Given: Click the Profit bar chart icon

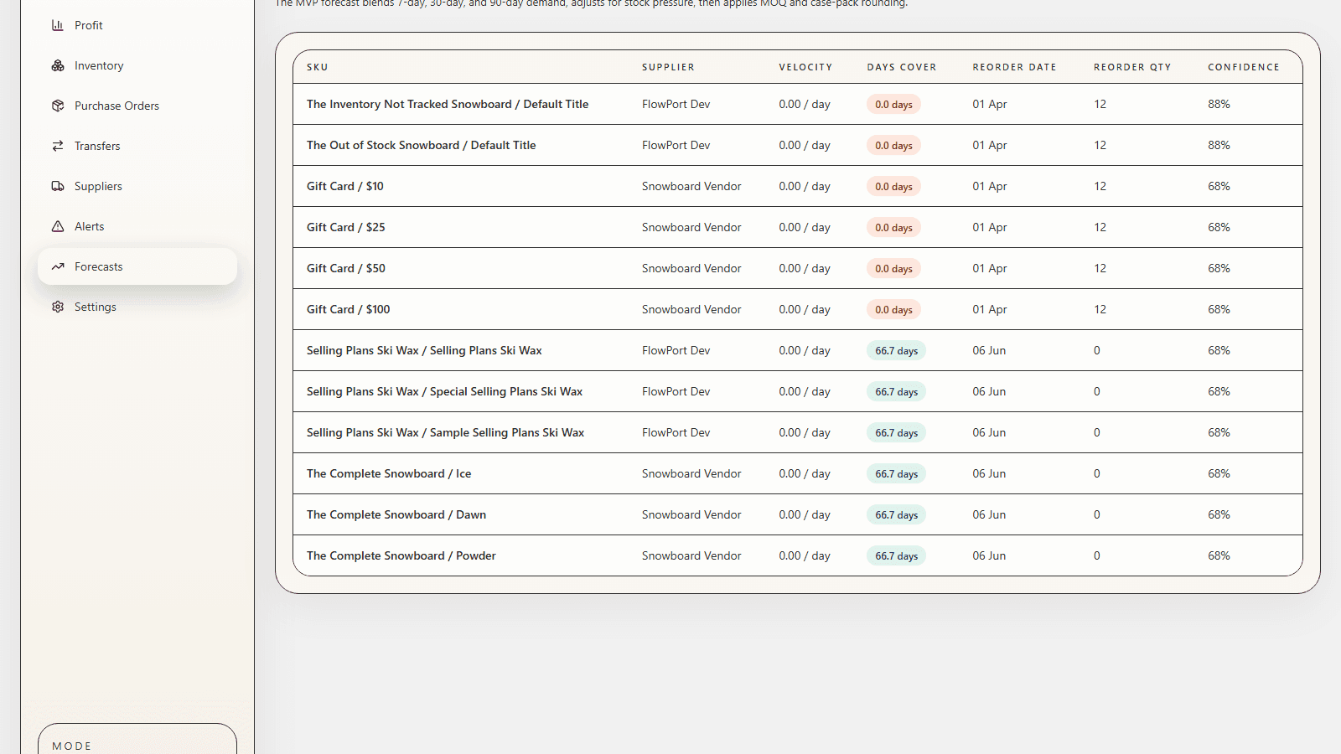Looking at the screenshot, I should [x=58, y=25].
